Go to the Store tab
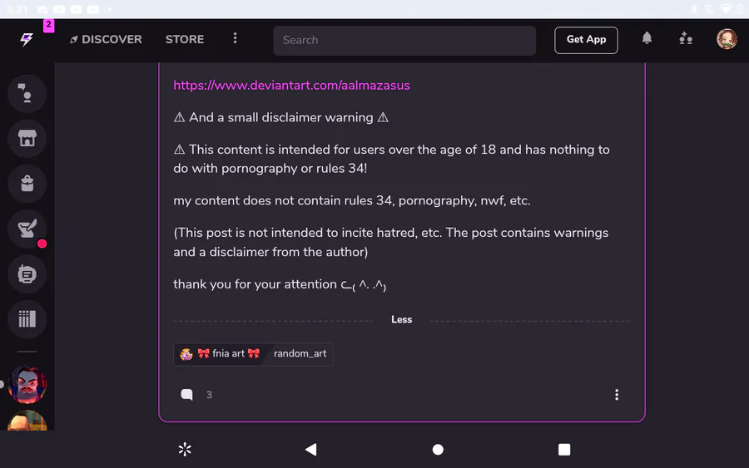The height and width of the screenshot is (468, 749). 185,39
